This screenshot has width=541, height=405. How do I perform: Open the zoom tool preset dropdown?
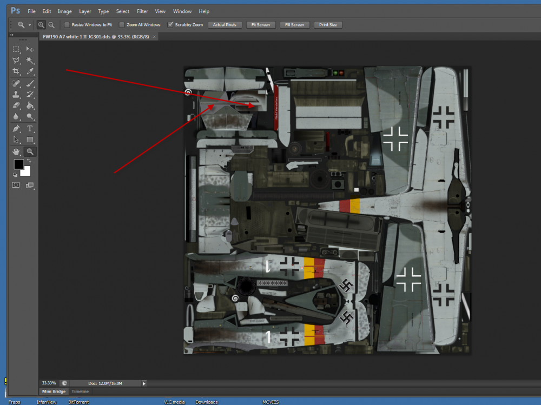pos(30,24)
